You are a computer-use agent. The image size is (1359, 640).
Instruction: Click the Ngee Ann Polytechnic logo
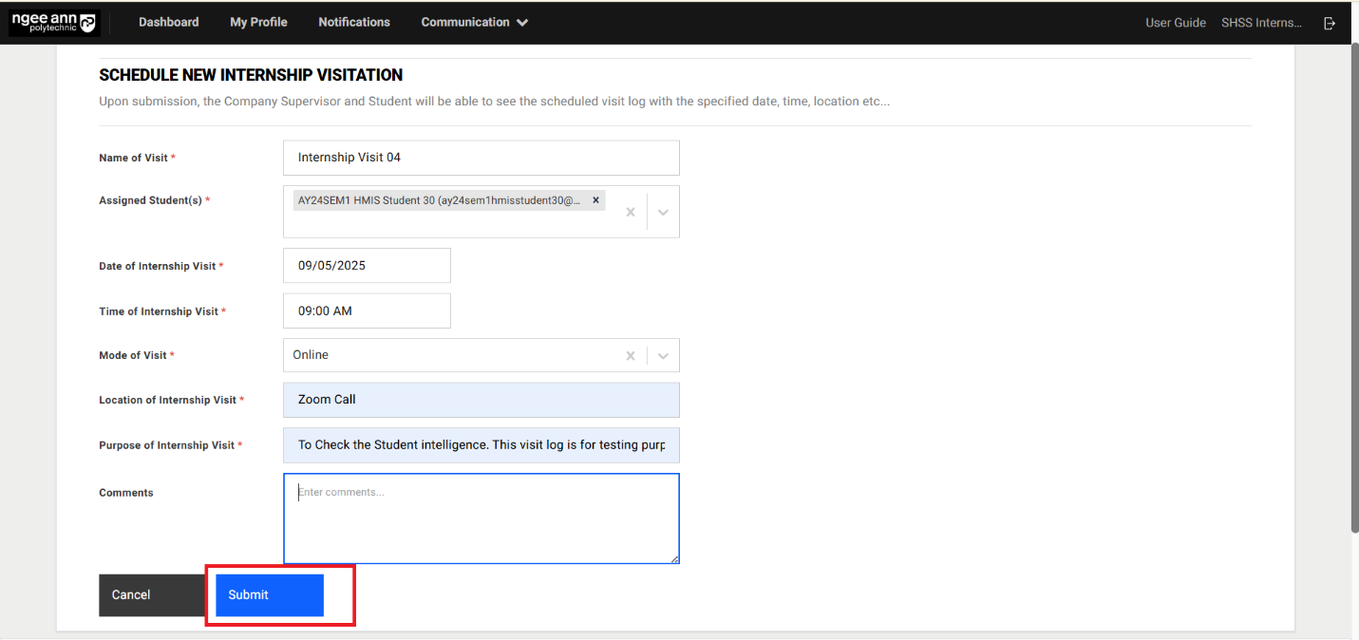pos(54,23)
